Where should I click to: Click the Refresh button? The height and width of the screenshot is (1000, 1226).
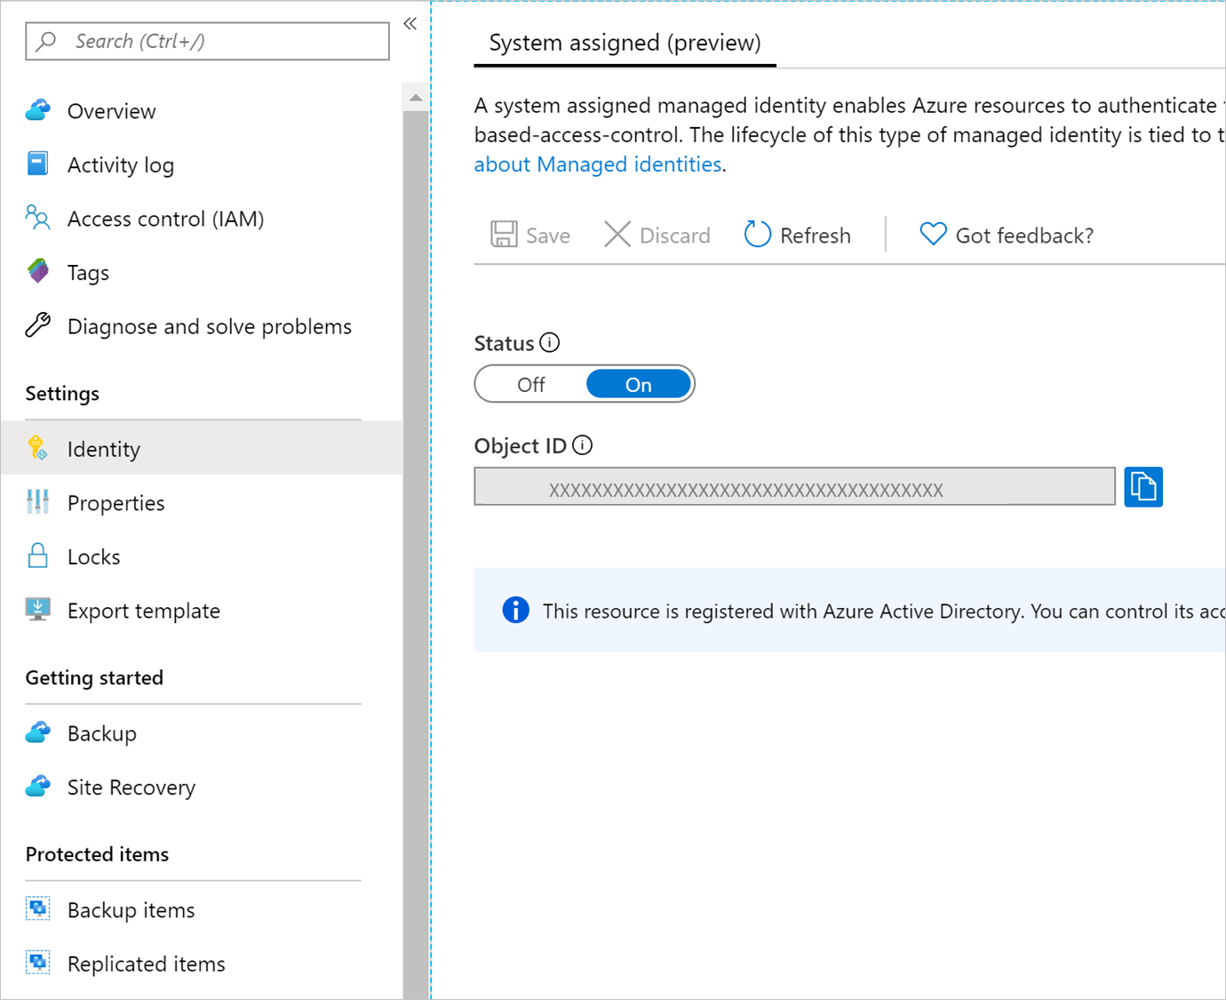[x=797, y=236]
